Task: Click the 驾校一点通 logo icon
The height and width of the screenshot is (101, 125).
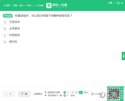Action: point(49,6)
